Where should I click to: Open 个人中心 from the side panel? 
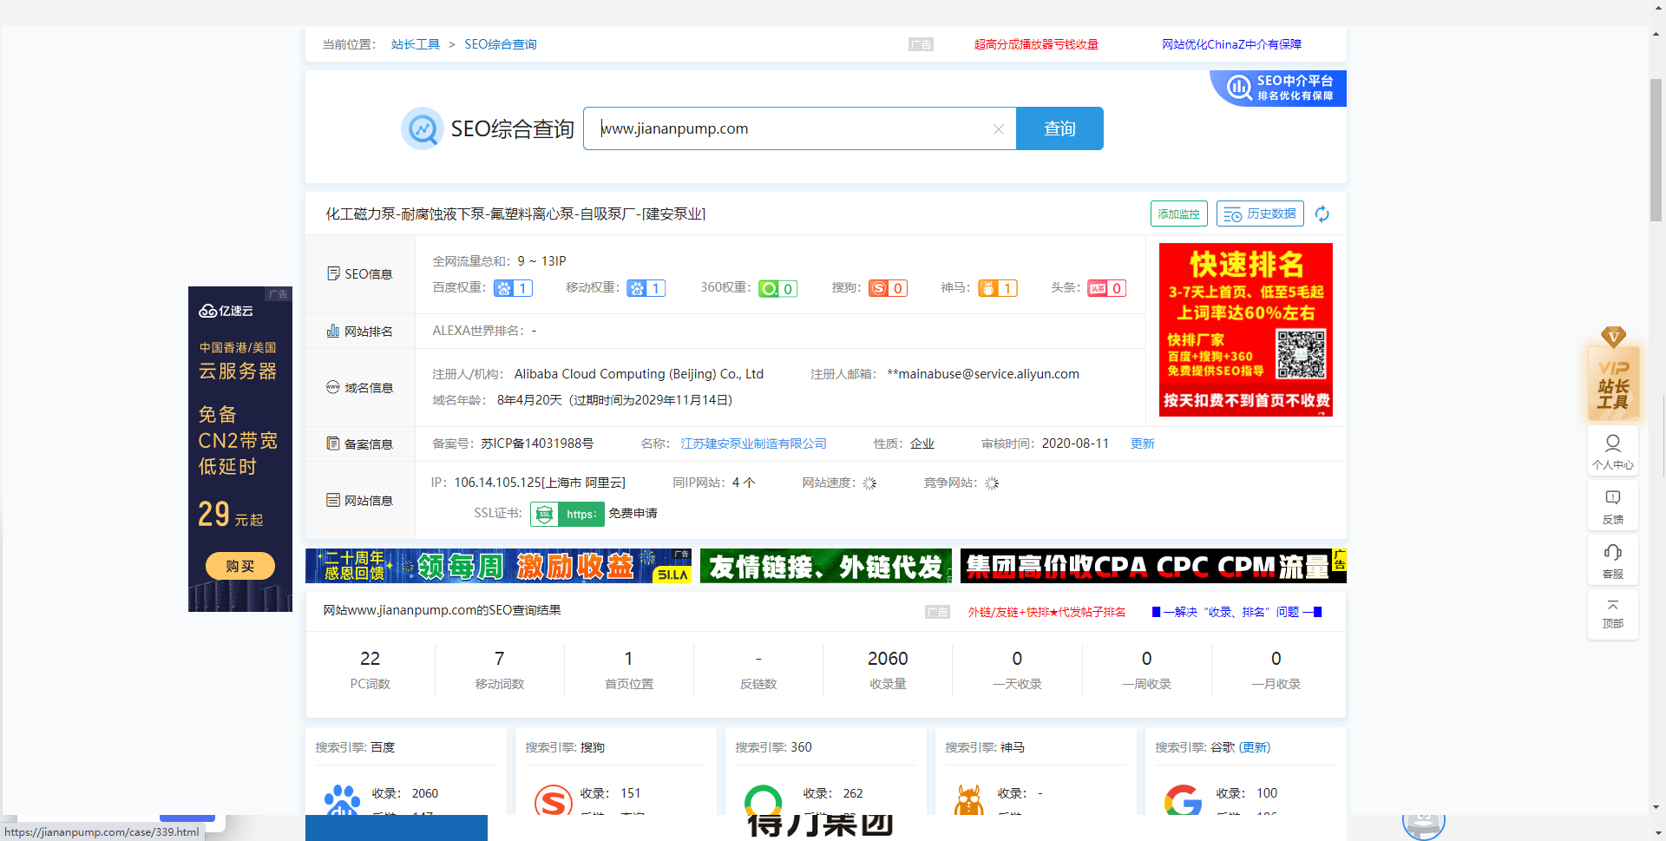pos(1613,451)
